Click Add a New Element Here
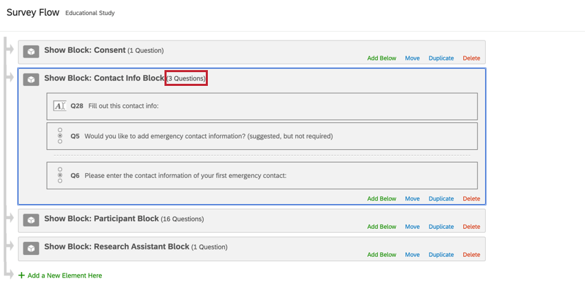Screen dimensions: 585x292 click(65, 276)
